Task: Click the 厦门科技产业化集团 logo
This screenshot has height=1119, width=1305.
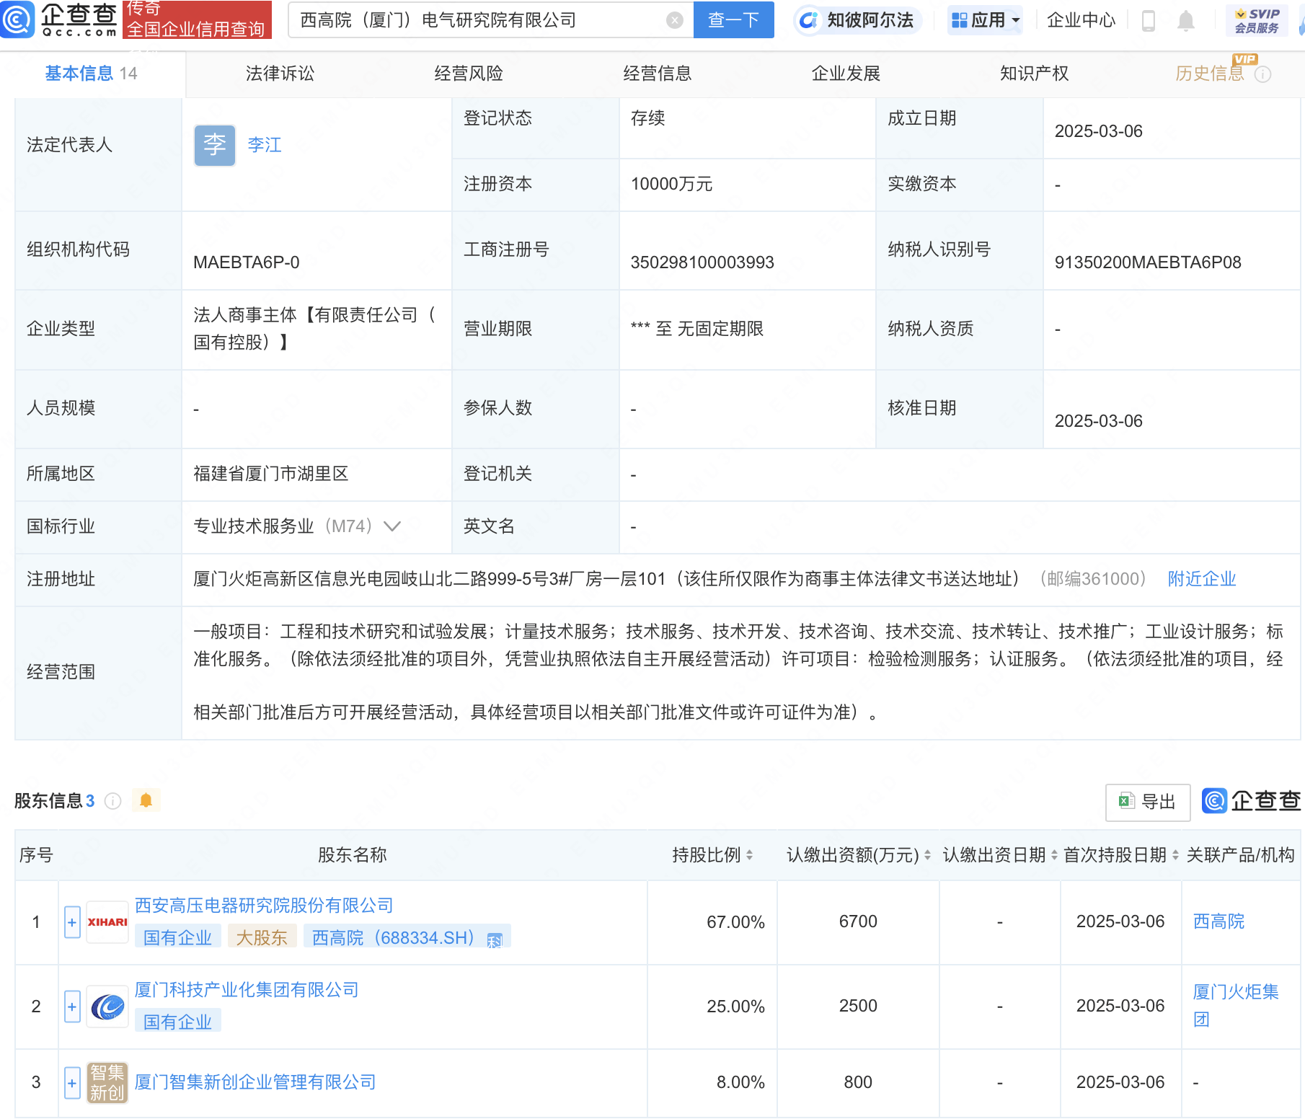Action: [x=107, y=1007]
